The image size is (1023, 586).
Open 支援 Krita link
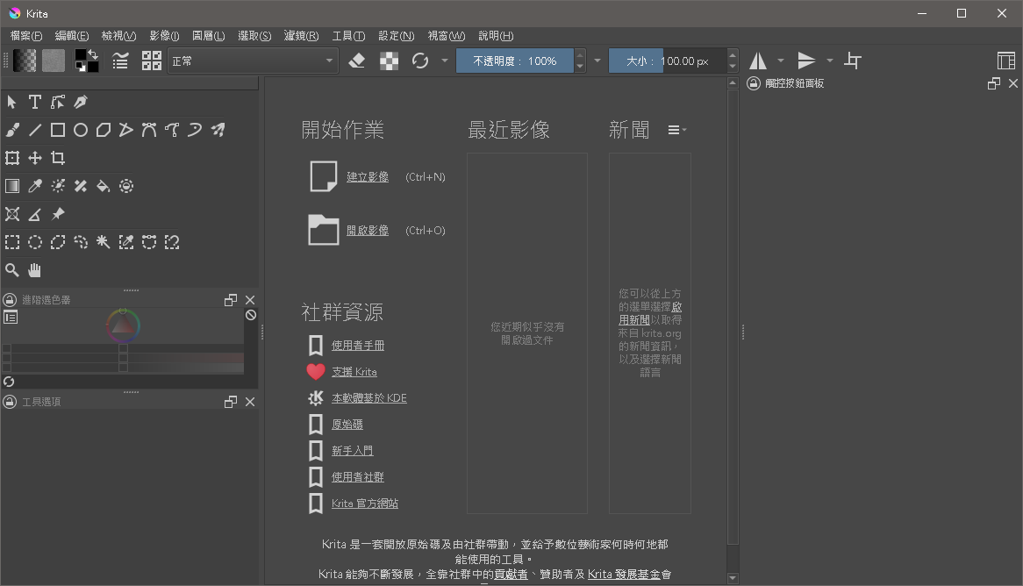[354, 371]
